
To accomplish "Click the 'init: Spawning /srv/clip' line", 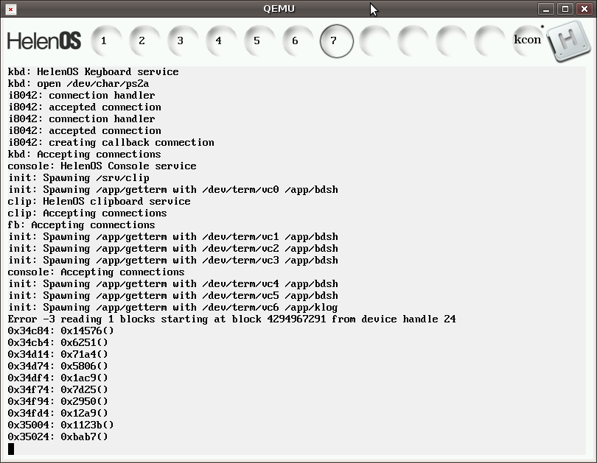I will (x=78, y=178).
